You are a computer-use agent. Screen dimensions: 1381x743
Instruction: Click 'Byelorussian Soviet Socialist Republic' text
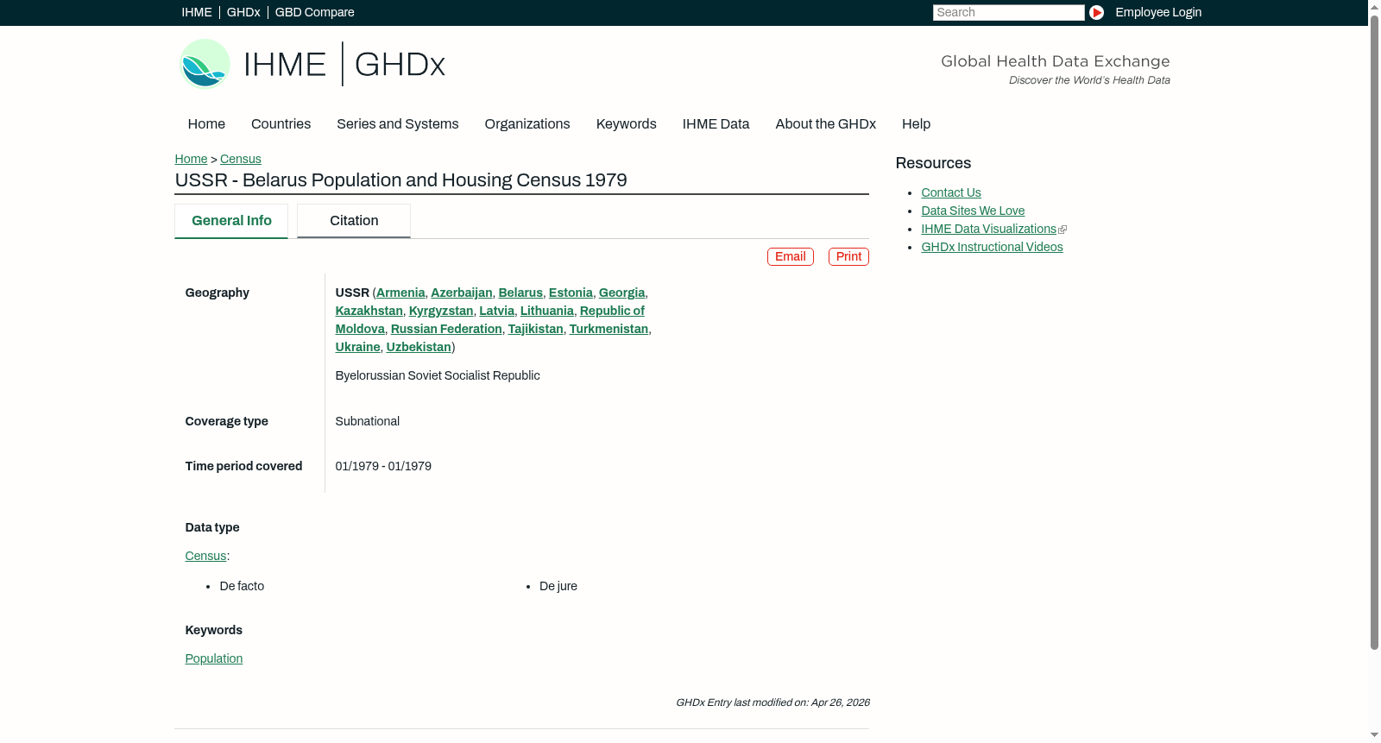(438, 375)
